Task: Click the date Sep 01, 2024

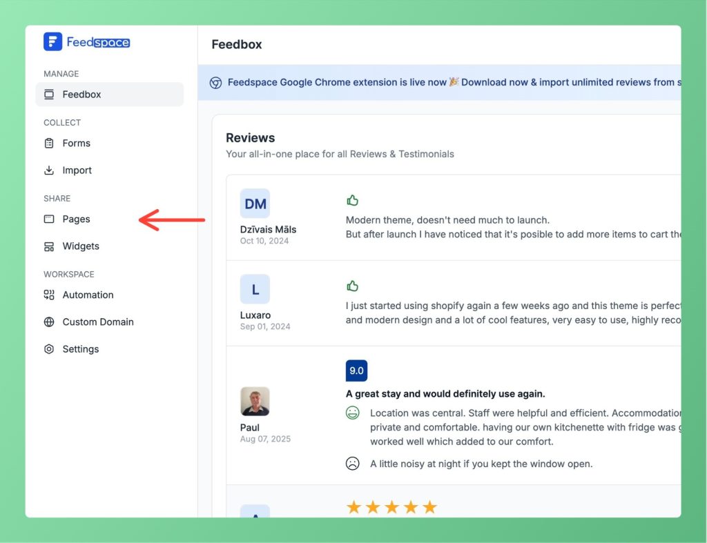Action: [x=265, y=326]
